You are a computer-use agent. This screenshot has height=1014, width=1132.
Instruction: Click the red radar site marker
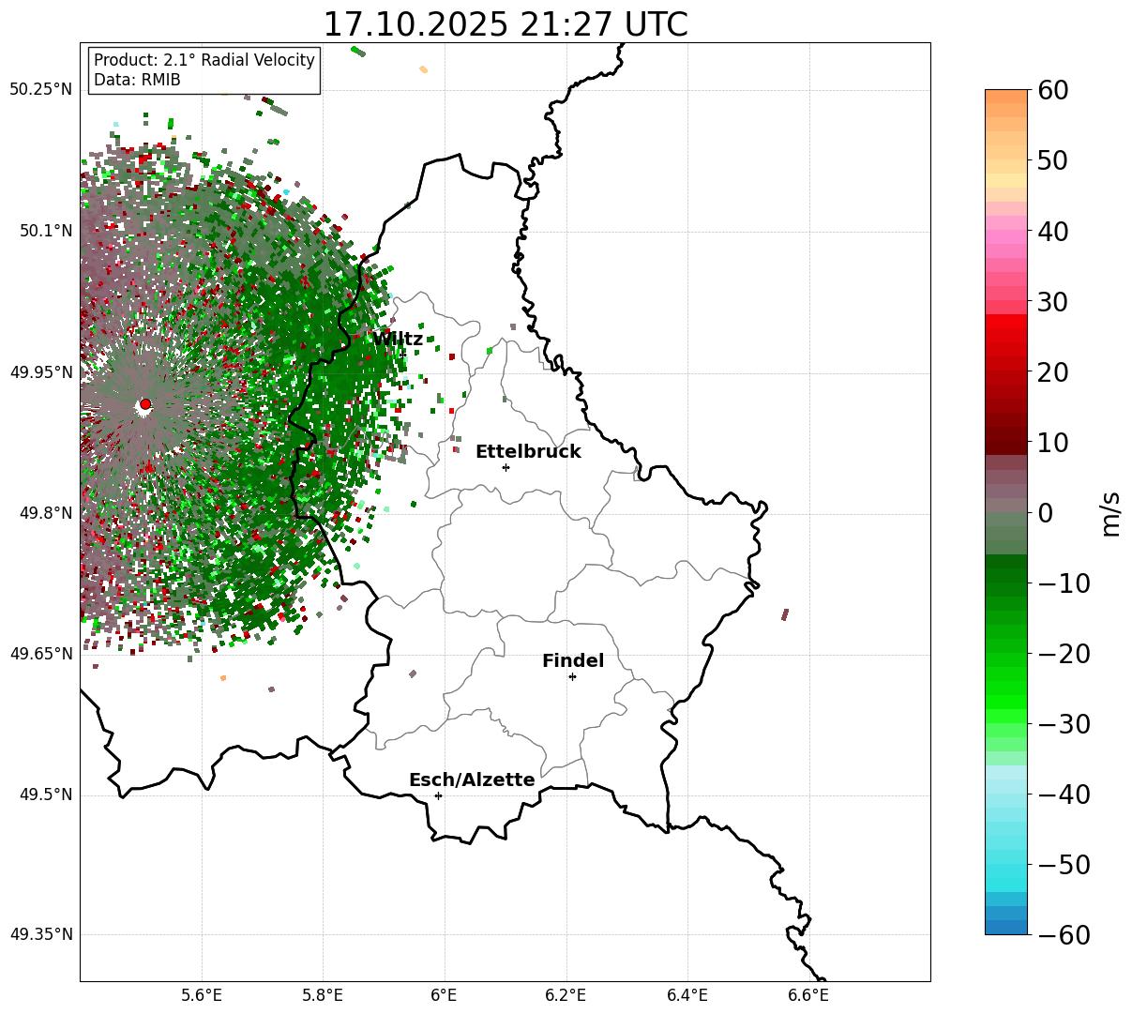point(145,404)
